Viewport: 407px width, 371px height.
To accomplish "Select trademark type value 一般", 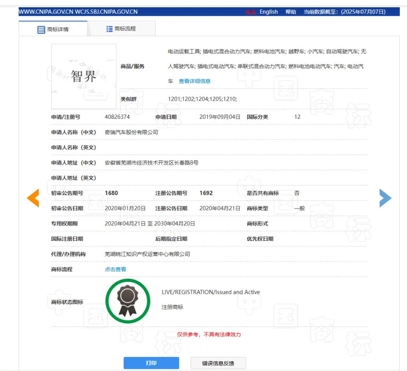I will point(300,208).
